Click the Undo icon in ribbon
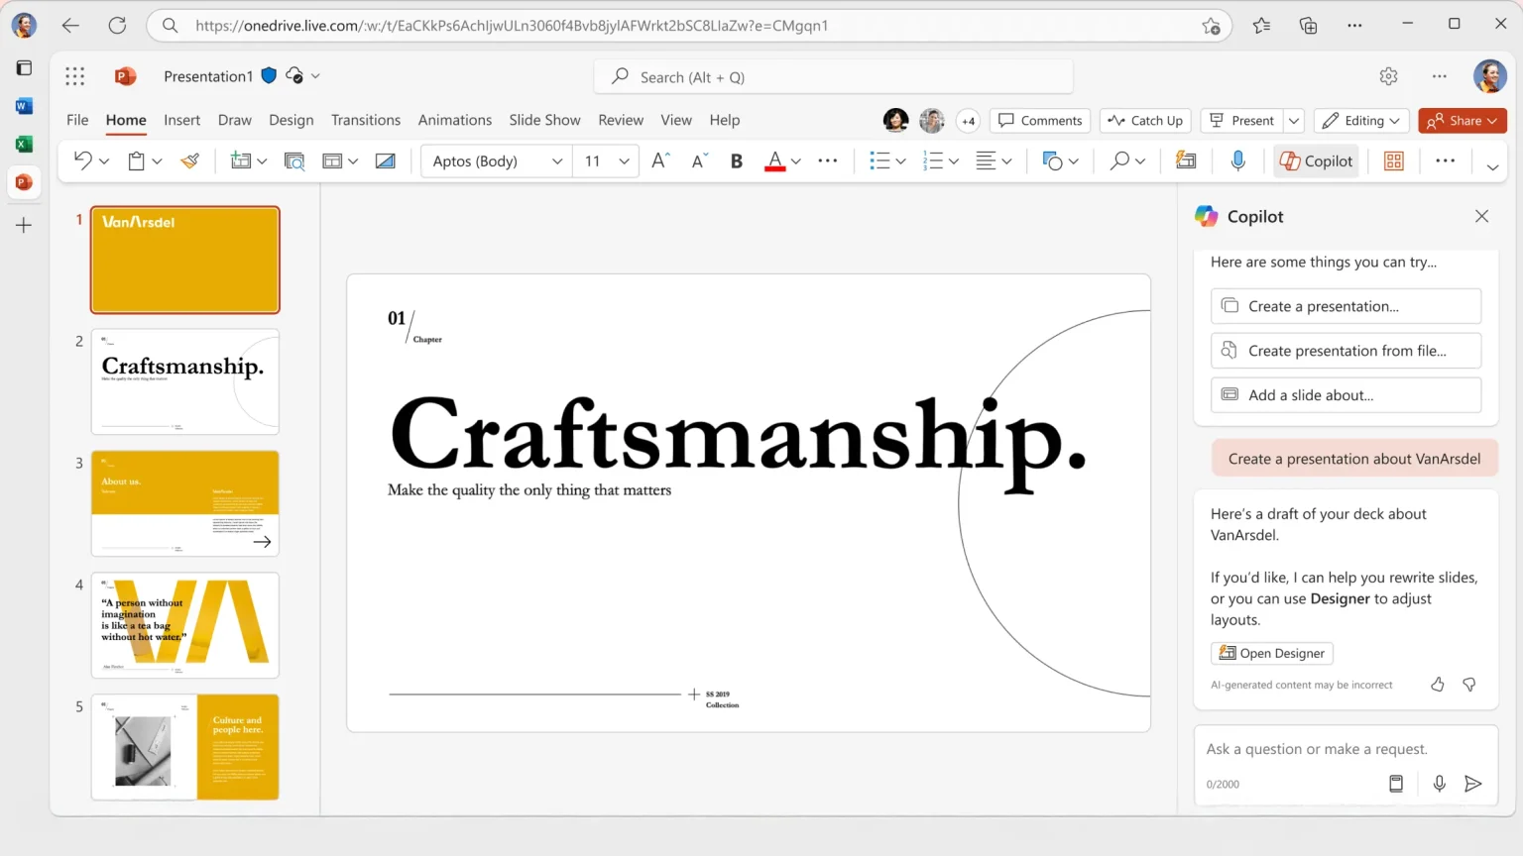1523x856 pixels. click(x=83, y=160)
